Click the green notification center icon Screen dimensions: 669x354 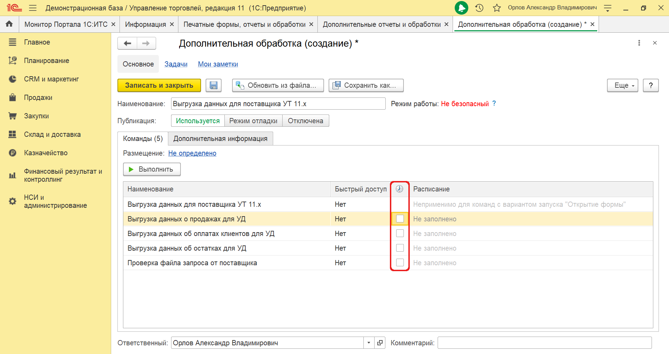pos(461,8)
